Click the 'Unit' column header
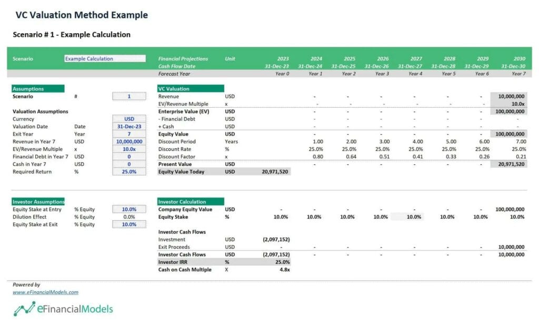This screenshot has height=322, width=539. point(230,59)
